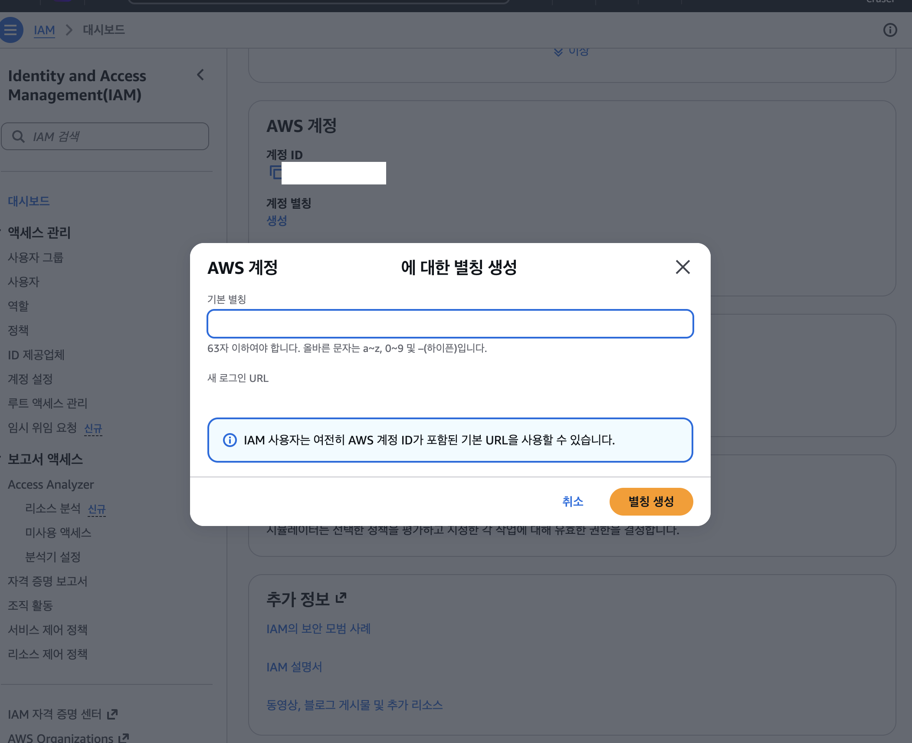The height and width of the screenshot is (743, 912).
Task: Expand the 이상 section chevron
Action: point(558,51)
